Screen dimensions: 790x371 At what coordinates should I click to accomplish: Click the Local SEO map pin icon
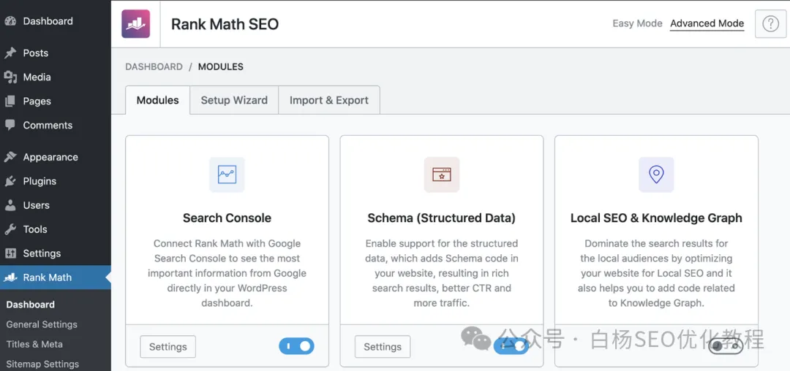click(656, 175)
